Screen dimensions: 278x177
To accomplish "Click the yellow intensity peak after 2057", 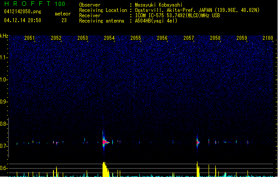I will 198,169.
